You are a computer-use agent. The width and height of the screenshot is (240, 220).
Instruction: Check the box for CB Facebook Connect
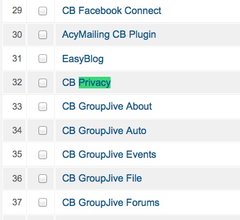coord(43,11)
